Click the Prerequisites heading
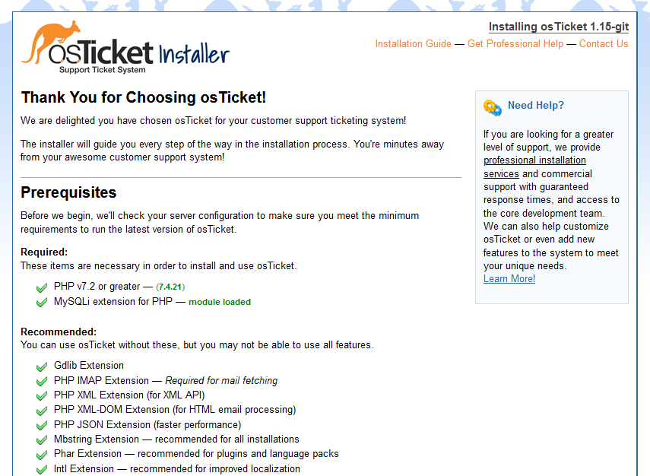The height and width of the screenshot is (476, 650). point(68,192)
